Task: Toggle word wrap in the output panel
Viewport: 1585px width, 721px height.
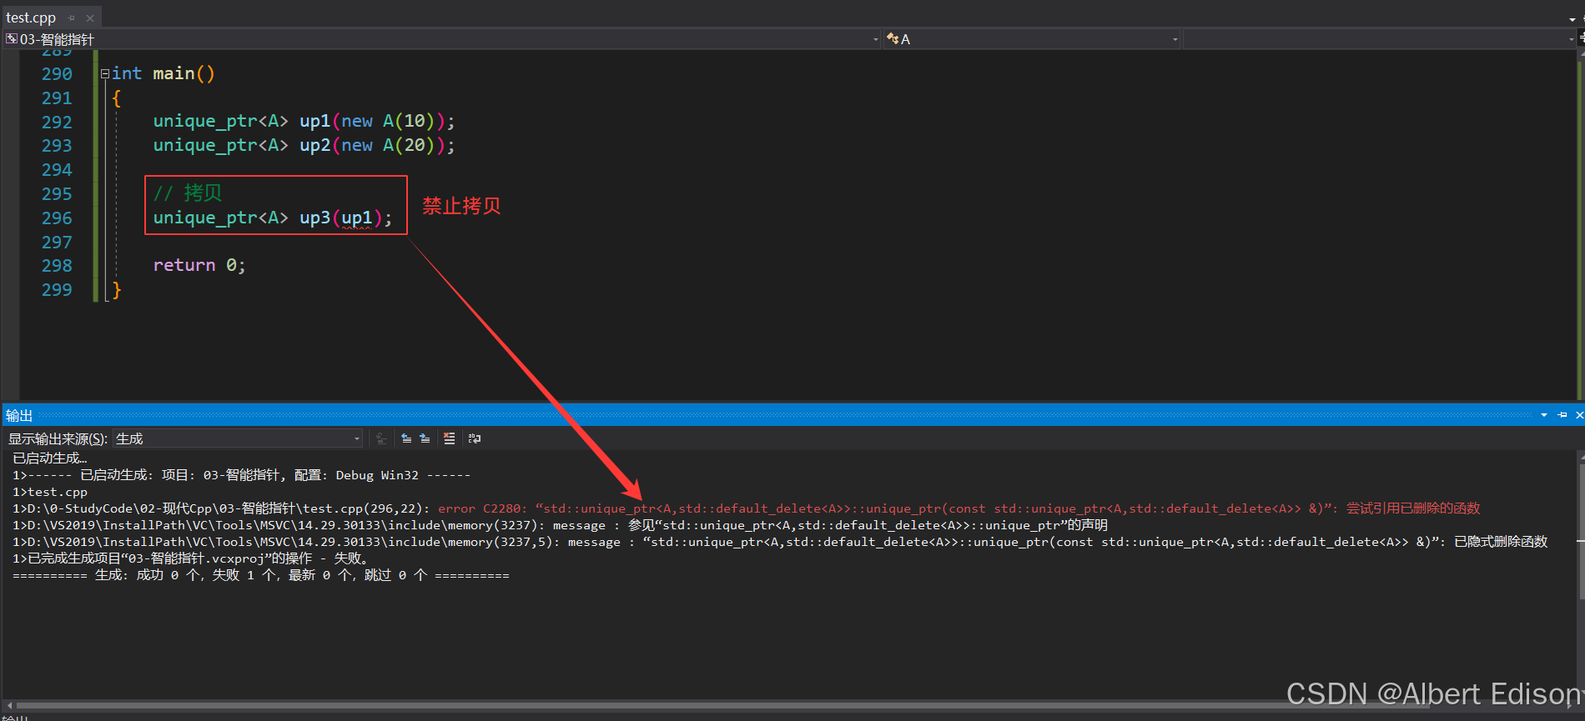Action: click(x=475, y=438)
